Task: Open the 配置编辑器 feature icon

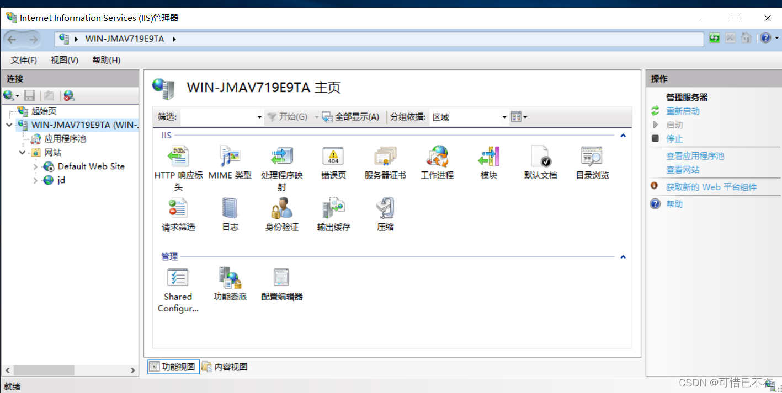Action: 281,278
